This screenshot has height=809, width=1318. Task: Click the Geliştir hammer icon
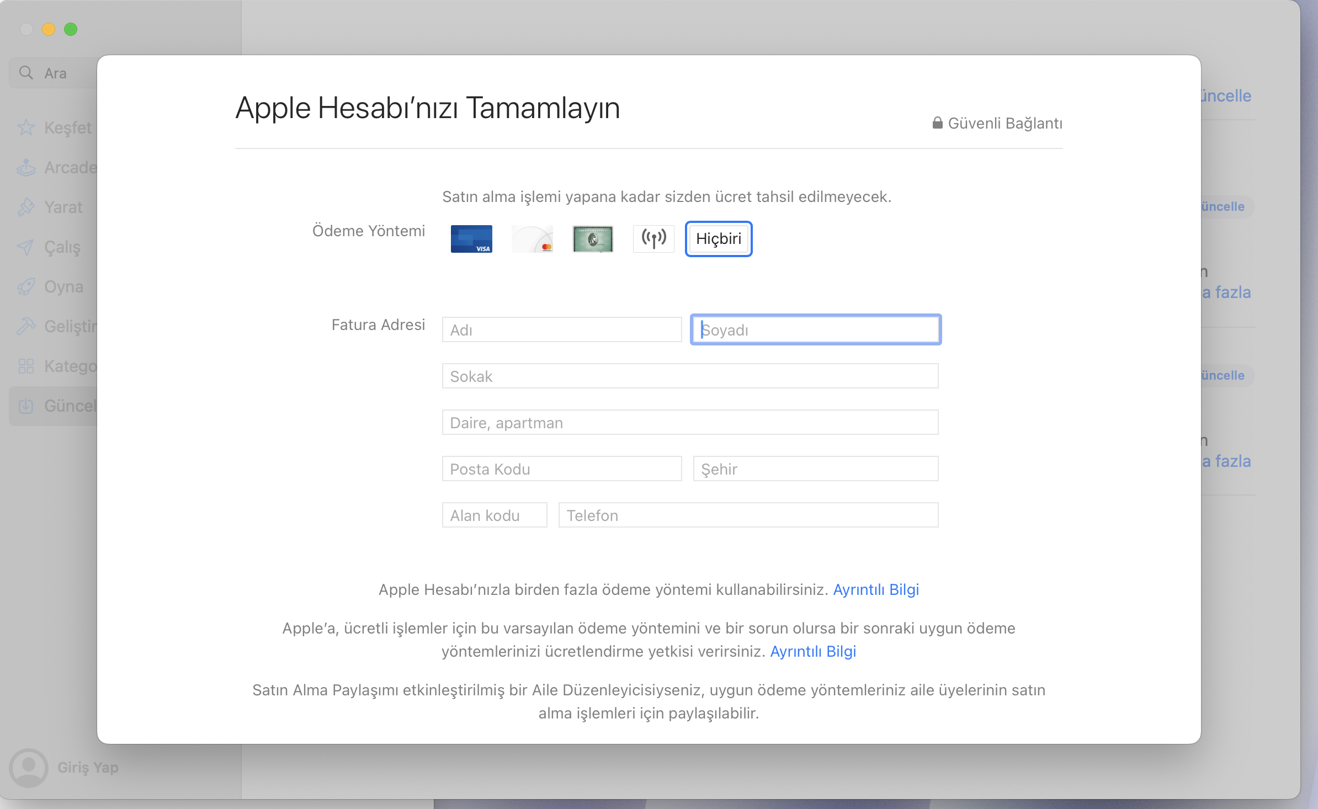tap(26, 326)
